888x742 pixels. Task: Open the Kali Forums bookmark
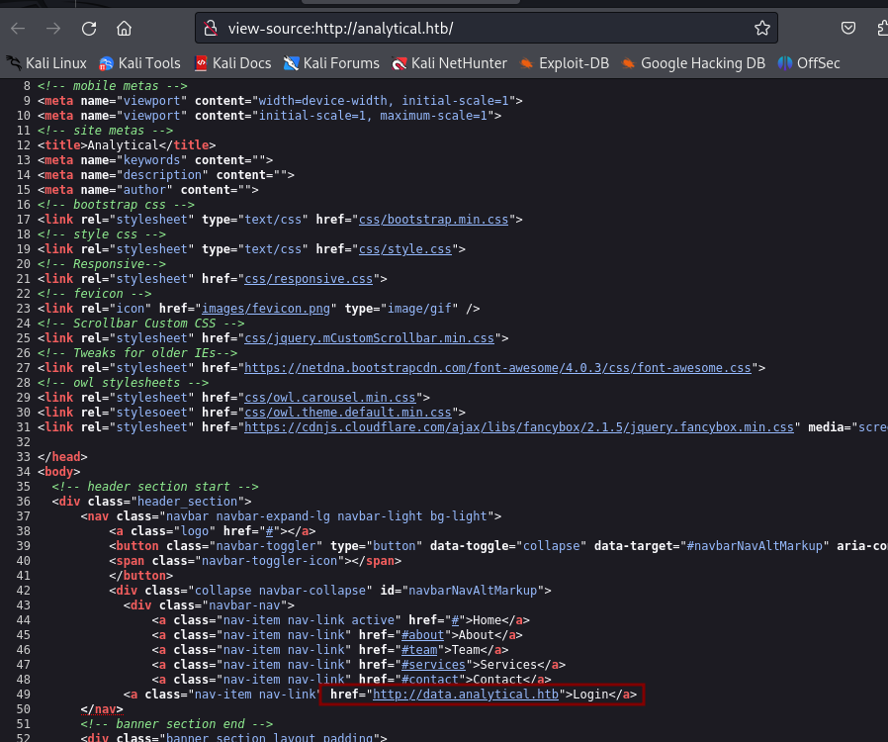click(x=331, y=63)
